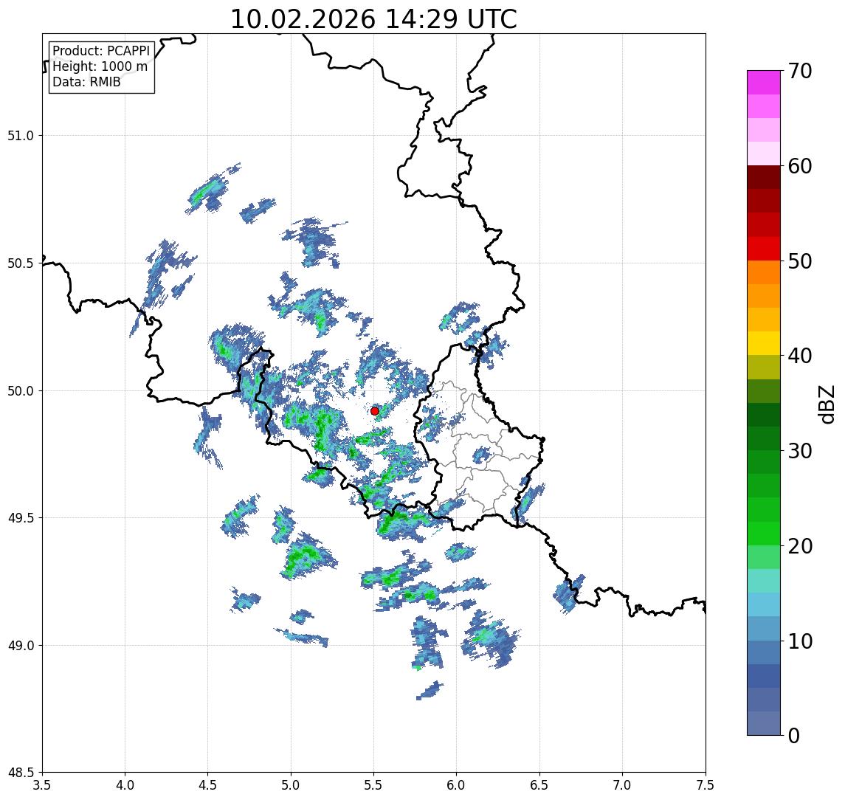This screenshot has width=845, height=800.
Task: Click longitude axis label 6.5
Action: pos(539,785)
